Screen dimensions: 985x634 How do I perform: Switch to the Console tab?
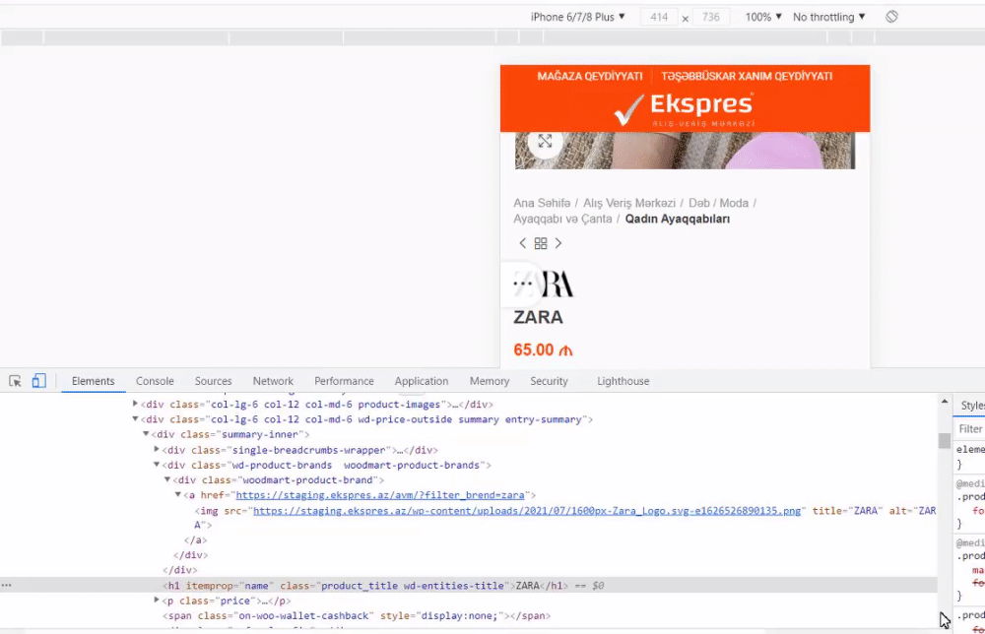point(155,381)
